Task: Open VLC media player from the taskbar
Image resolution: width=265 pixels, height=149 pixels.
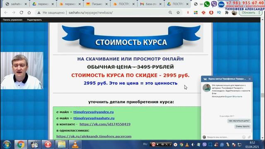Action: pyautogui.click(x=75, y=144)
